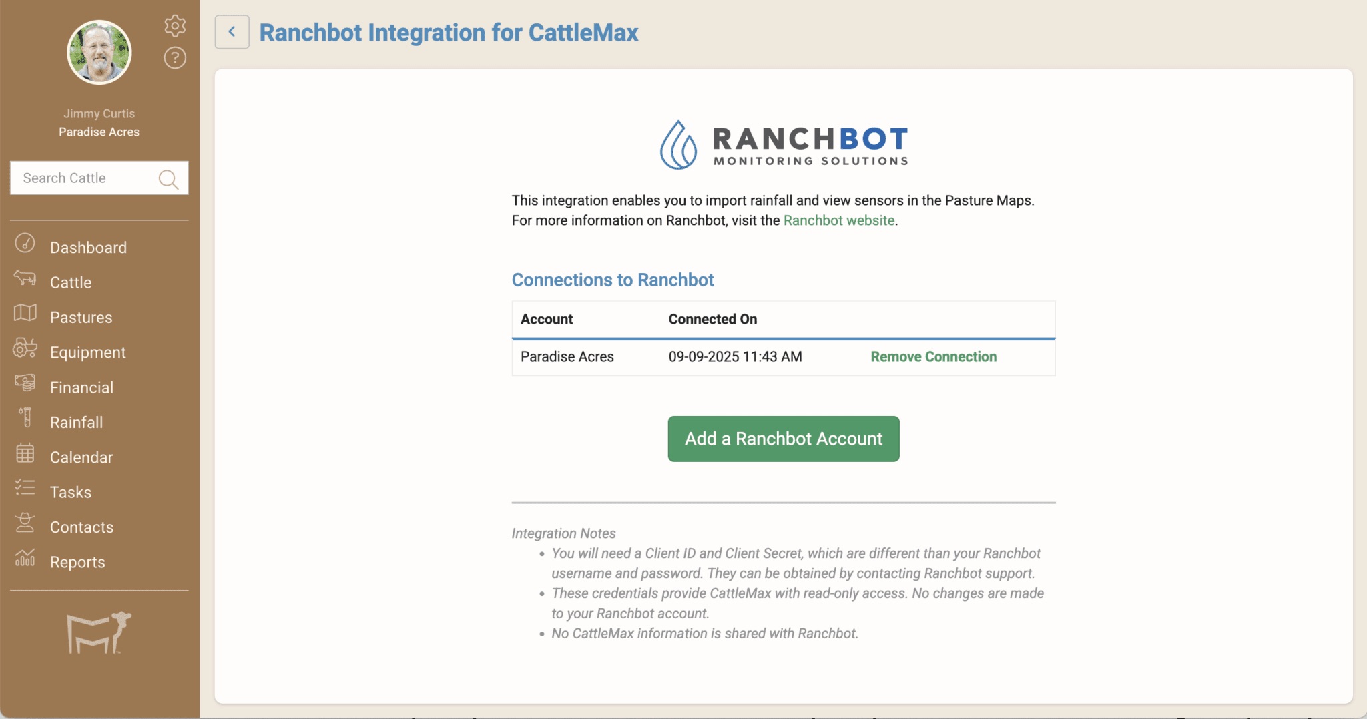Click the 09-09-2025 11:43 AM cell
The width and height of the screenshot is (1367, 719).
tap(736, 356)
